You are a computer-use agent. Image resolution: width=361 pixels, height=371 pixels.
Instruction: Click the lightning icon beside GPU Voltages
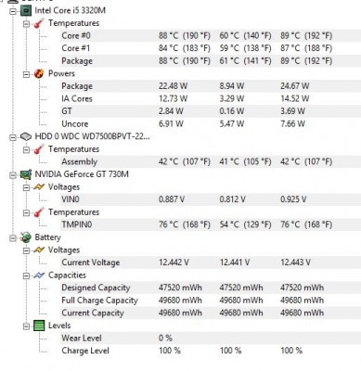coord(39,187)
